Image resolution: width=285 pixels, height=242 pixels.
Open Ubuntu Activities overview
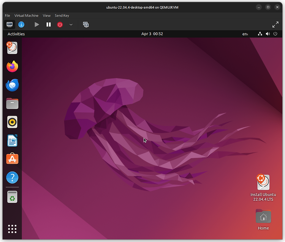(16, 34)
